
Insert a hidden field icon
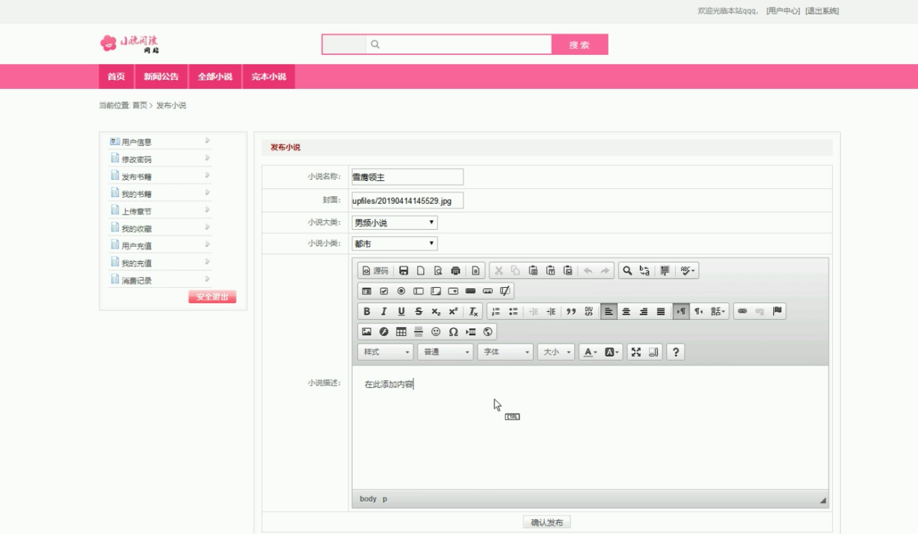(x=505, y=291)
